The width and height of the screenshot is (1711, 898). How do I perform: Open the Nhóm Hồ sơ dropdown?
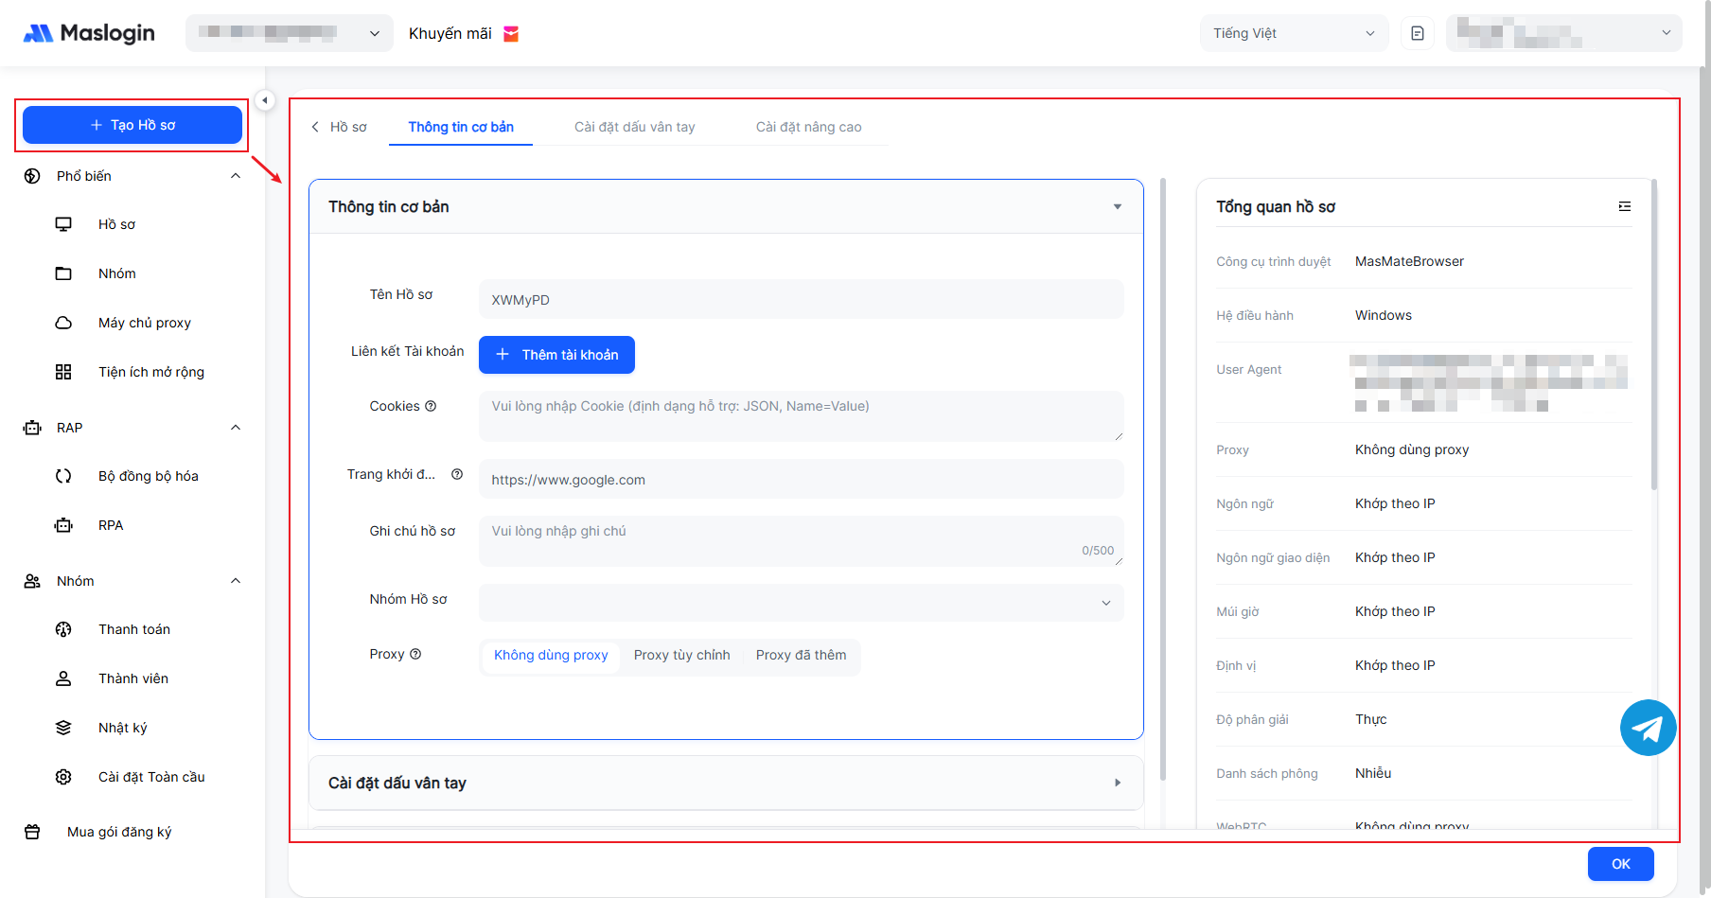(x=801, y=603)
